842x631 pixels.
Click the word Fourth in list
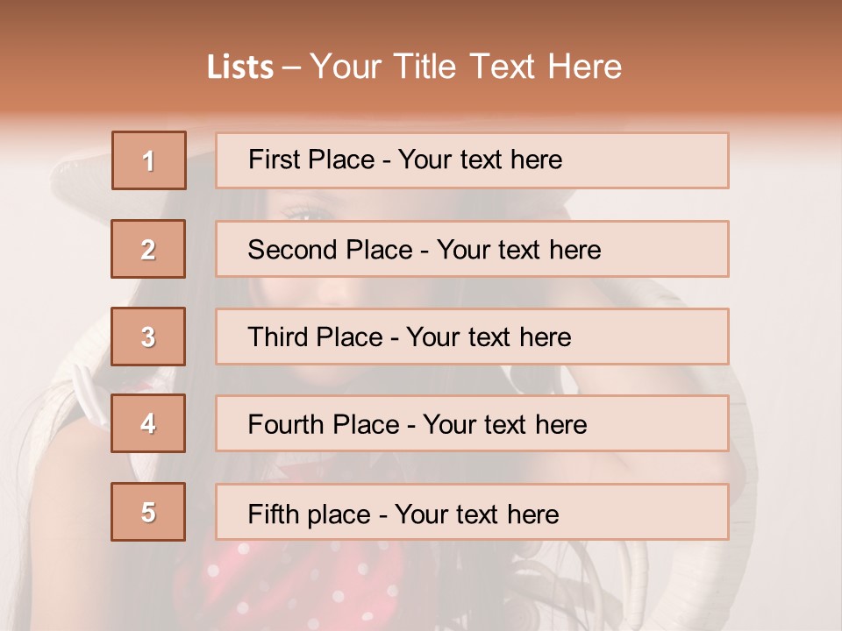click(286, 424)
